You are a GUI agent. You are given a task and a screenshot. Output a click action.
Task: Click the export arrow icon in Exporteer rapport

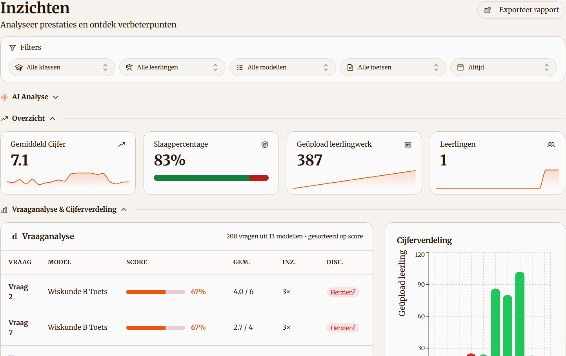point(488,10)
